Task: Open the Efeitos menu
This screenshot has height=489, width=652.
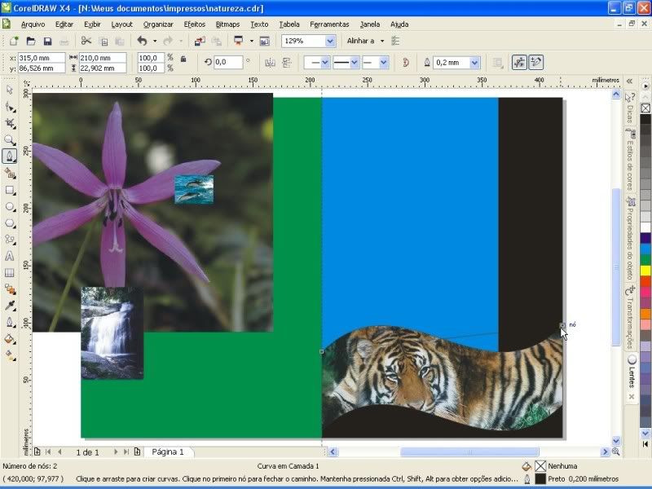Action: (x=194, y=24)
